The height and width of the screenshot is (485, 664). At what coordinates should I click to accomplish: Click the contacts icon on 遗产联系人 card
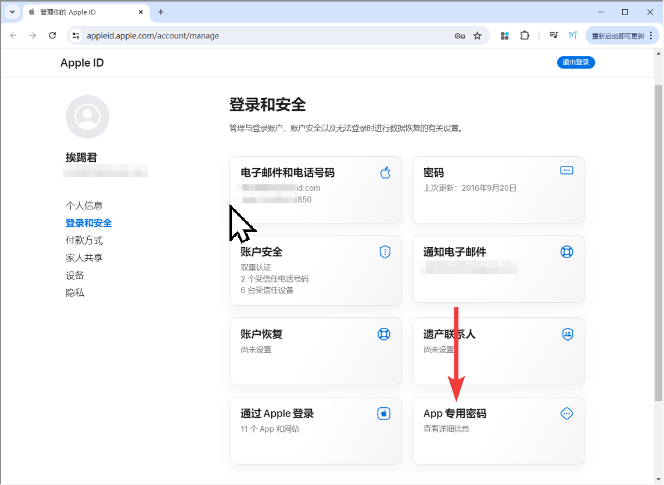point(566,334)
